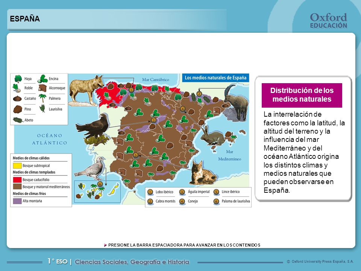Click the Alcornoque cork icon in legend
Image resolution: width=361 pixels, height=271 pixels.
(x=42, y=88)
